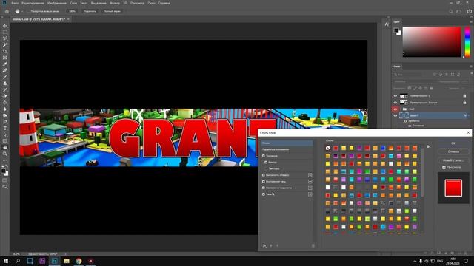
Task: Open the Фильтр menu
Action: click(x=115, y=3)
